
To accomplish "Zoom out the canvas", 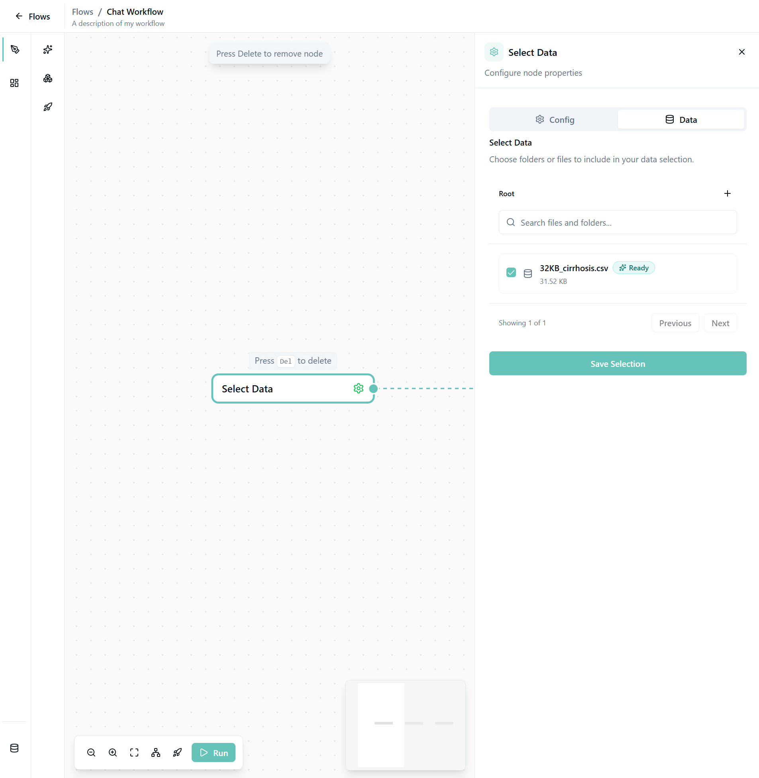I will [x=91, y=752].
